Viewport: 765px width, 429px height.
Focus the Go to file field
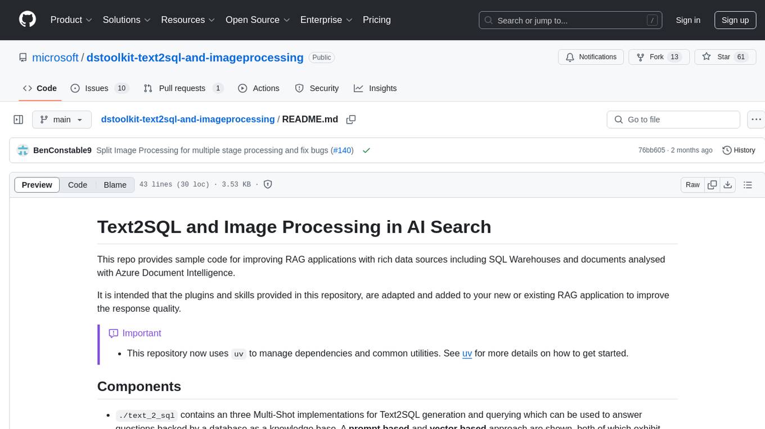click(673, 120)
